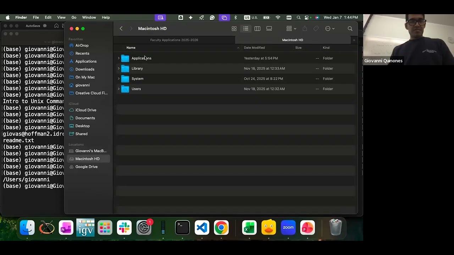The height and width of the screenshot is (255, 454).
Task: Sort by the Name column header
Action: pyautogui.click(x=131, y=48)
